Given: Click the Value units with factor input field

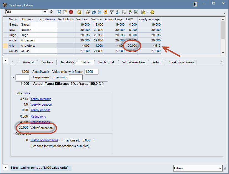Looking at the screenshot, I should (91, 72).
